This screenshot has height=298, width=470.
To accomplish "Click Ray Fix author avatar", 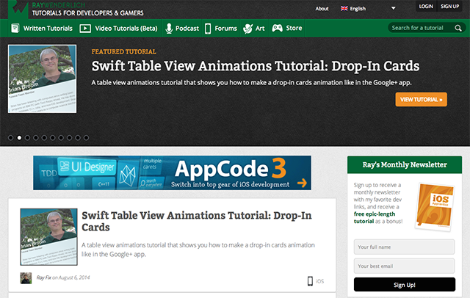I will pos(26,278).
